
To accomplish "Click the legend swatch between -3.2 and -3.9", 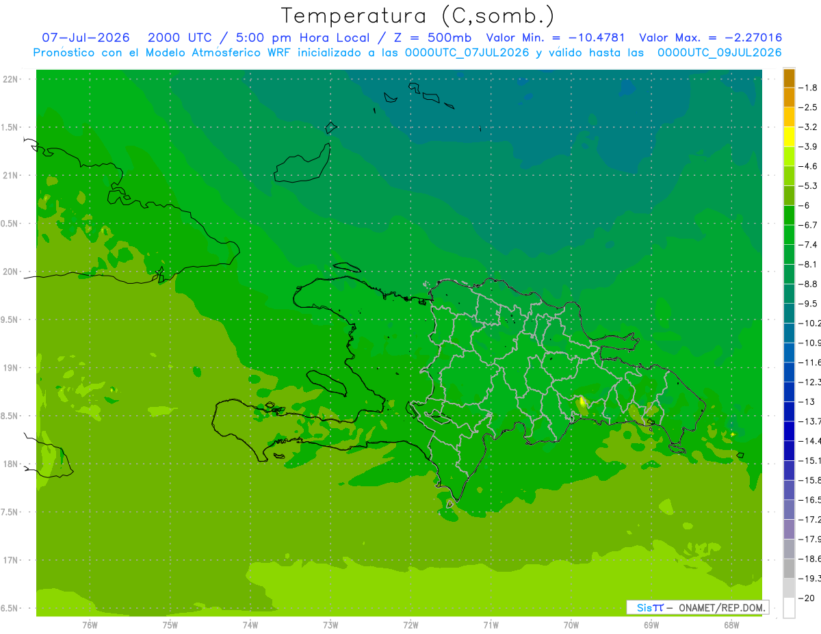I will click(x=789, y=137).
